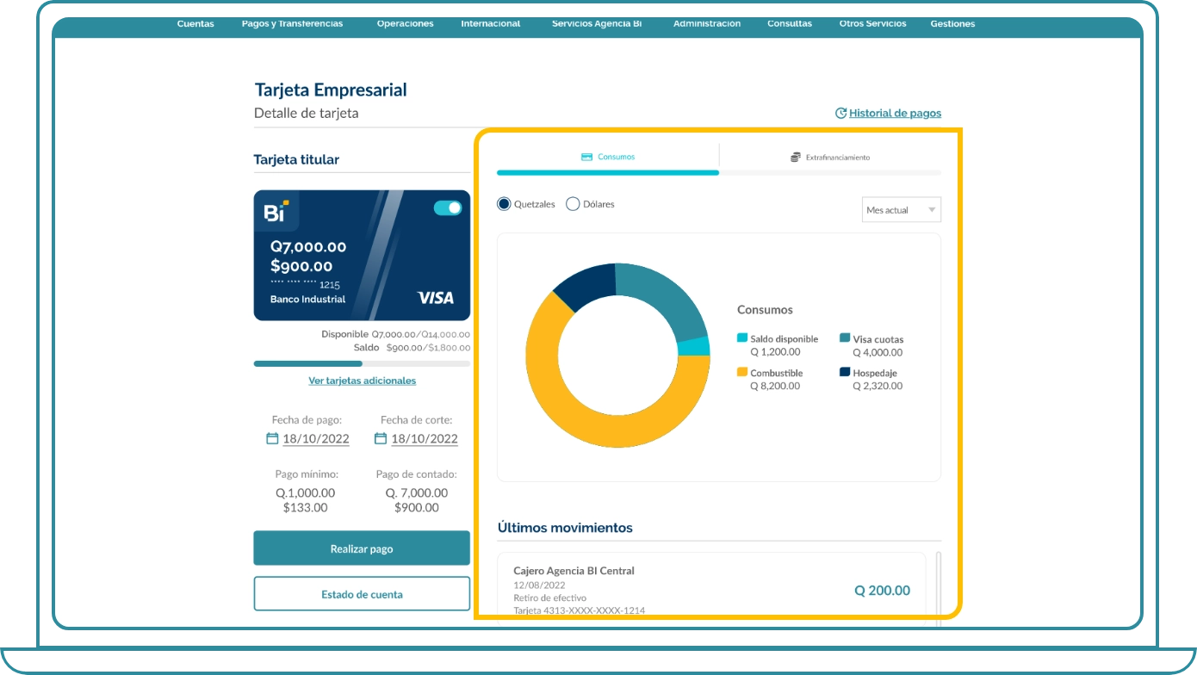Screen dimensions: 1197x675
Task: Click the Combustible legend swatch
Action: point(742,372)
